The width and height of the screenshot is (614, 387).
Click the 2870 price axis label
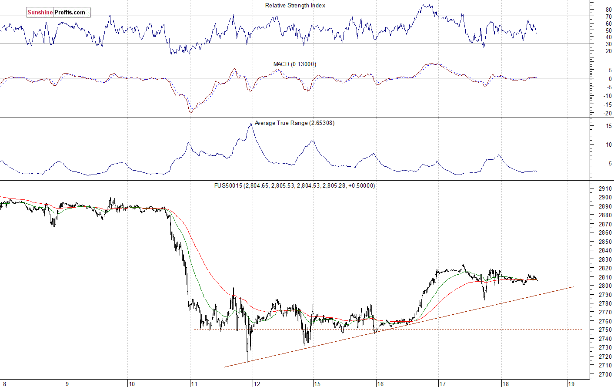click(x=605, y=224)
